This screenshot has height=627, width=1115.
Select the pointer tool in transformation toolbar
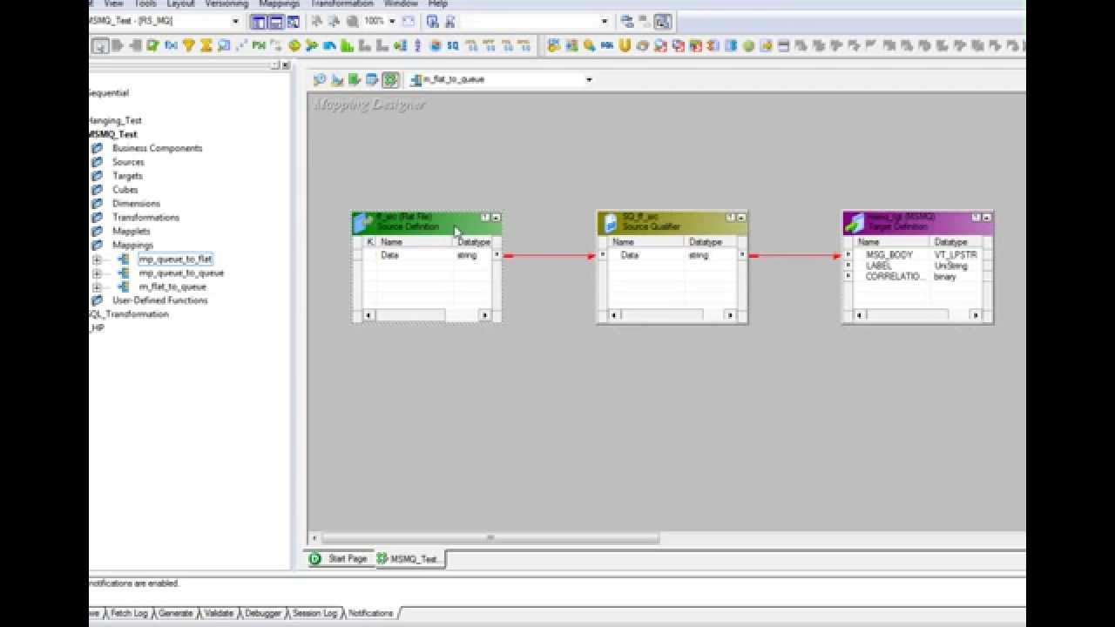[101, 45]
